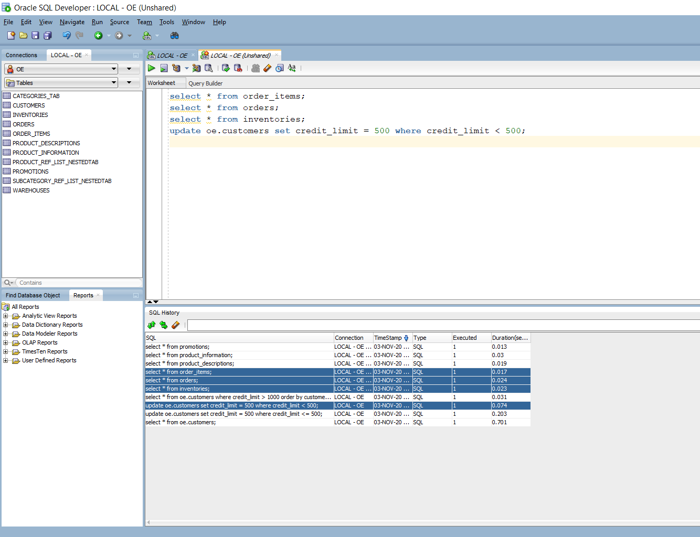
Task: Open the Tools menu
Action: 166,22
